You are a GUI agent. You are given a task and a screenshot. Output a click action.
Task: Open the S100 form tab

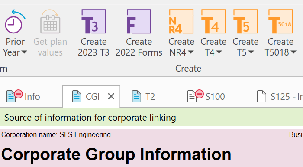coord(206,96)
